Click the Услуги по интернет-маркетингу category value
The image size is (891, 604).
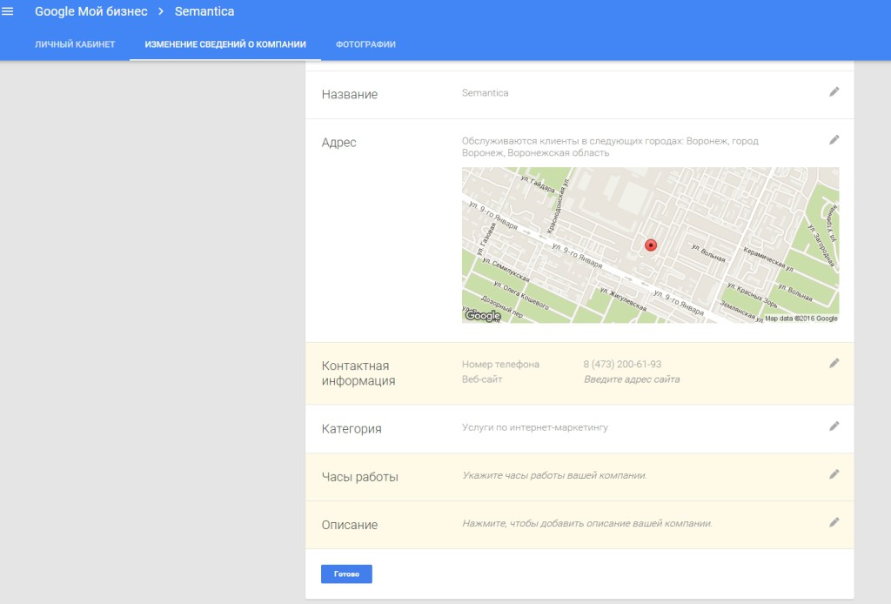pos(534,427)
